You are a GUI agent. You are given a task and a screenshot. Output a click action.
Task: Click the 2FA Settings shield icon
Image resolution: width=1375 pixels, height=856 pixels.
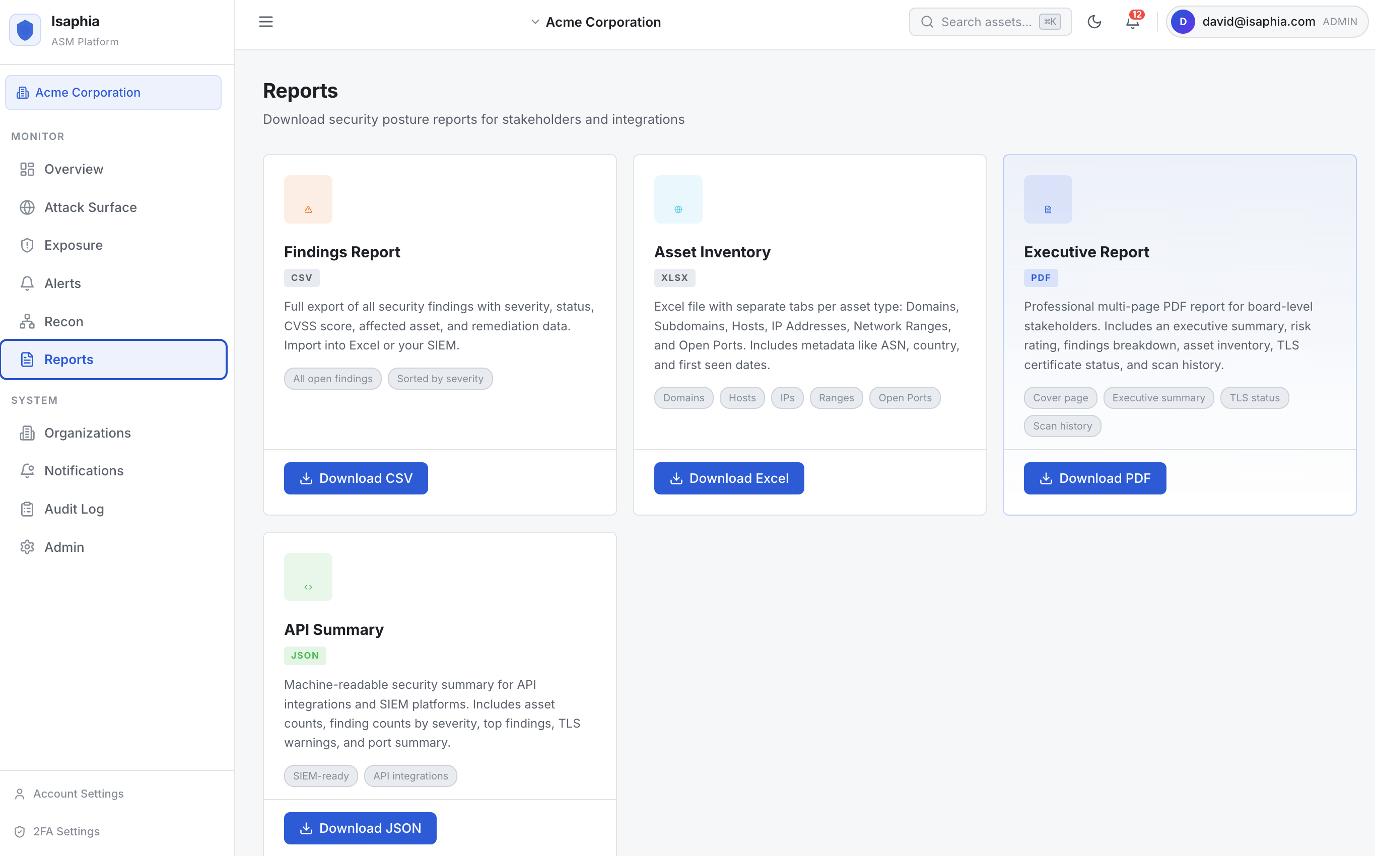20,832
